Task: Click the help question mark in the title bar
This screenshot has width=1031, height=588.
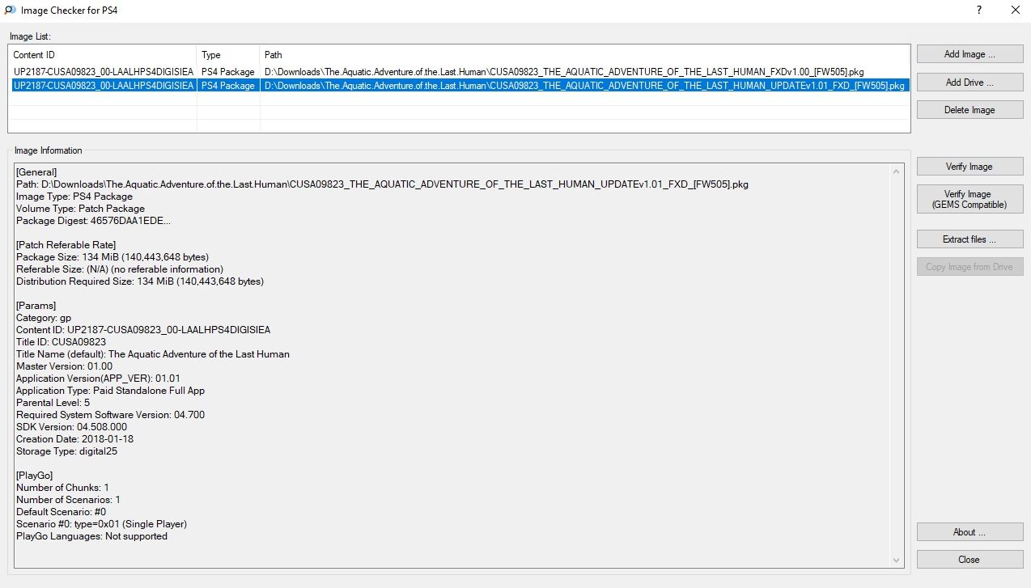Action: point(979,11)
